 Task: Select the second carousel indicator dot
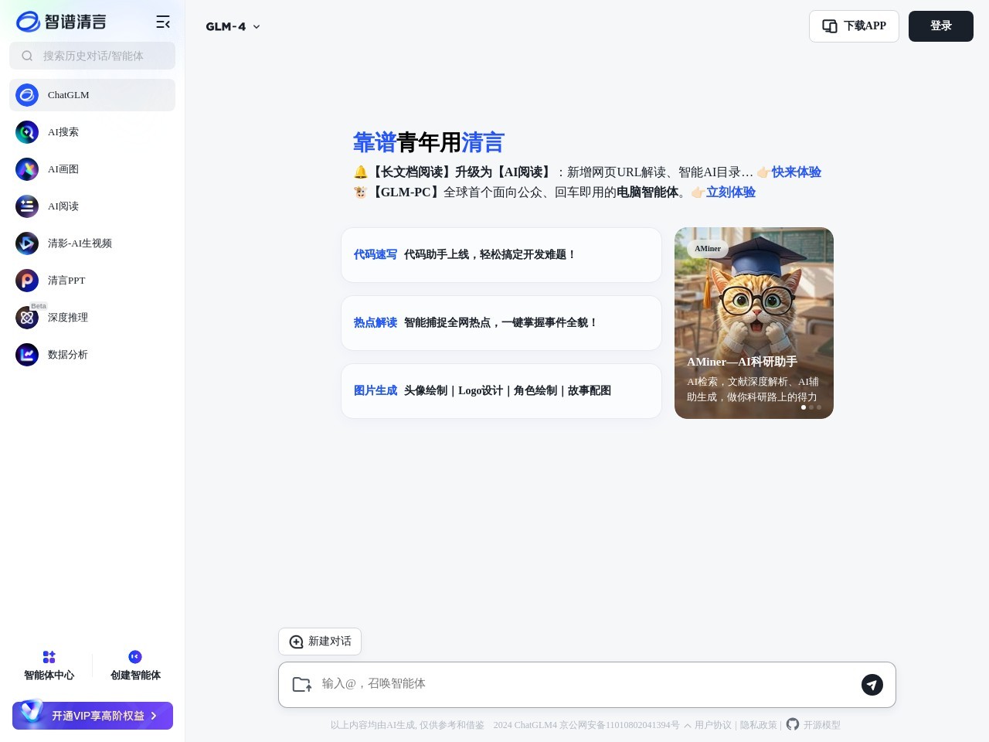coord(811,407)
